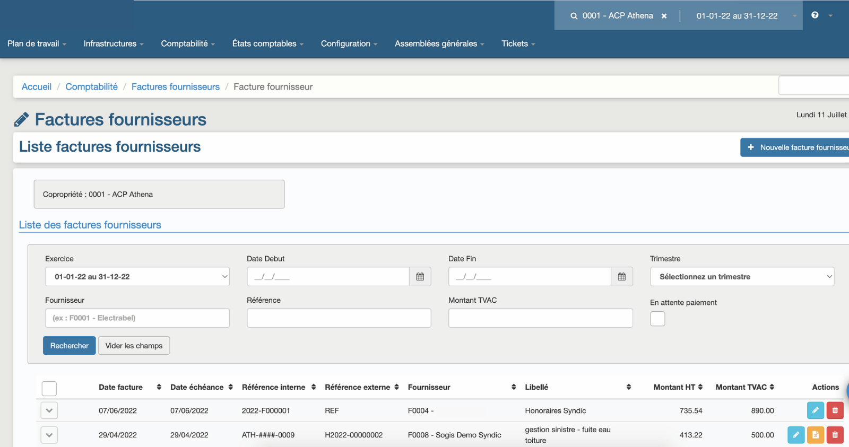Image resolution: width=849 pixels, height=447 pixels.
Task: Enable the En attente paiement checkbox
Action: [x=657, y=319]
